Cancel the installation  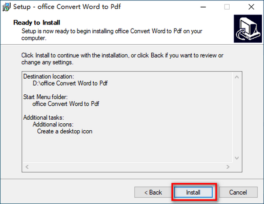[238, 193]
